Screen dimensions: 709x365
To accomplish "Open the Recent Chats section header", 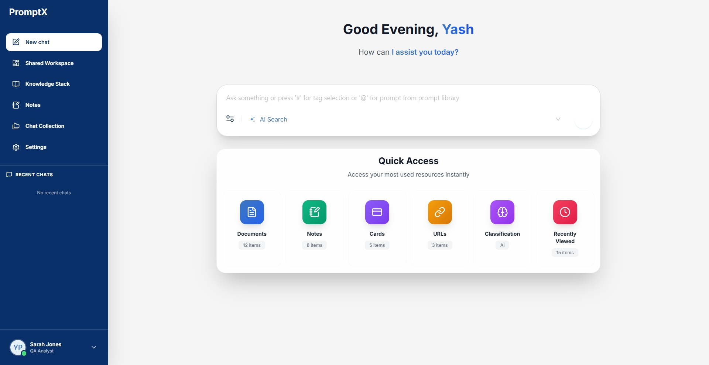I will [x=33, y=174].
